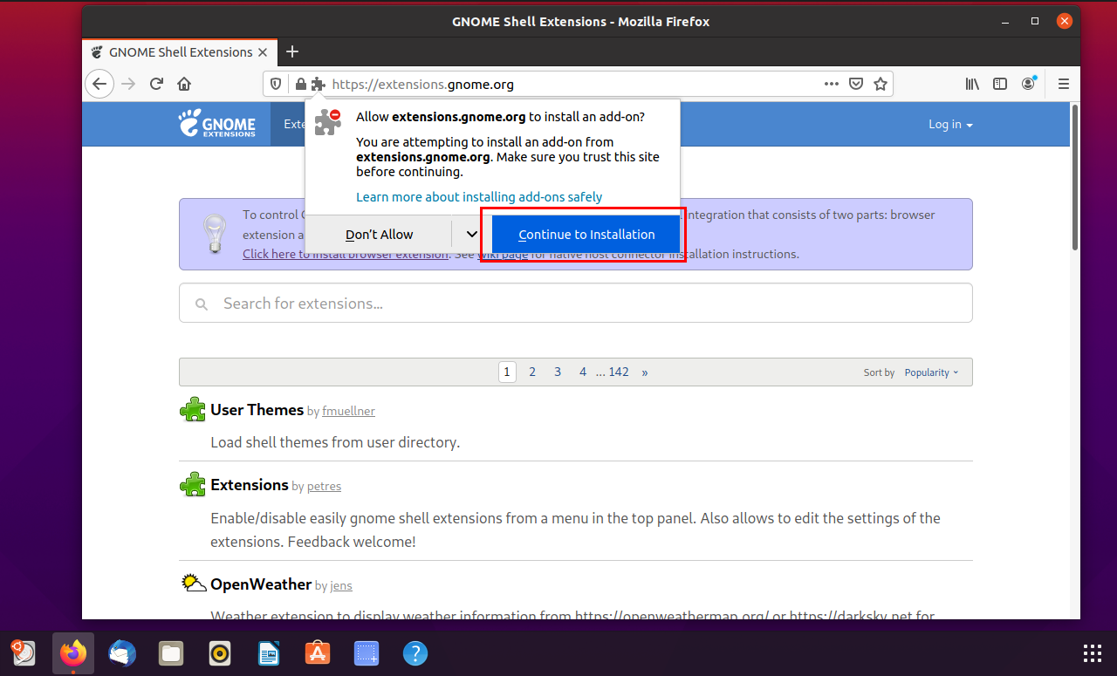Open LibreOffice Writer from the dock
This screenshot has height=676, width=1117.
click(269, 652)
